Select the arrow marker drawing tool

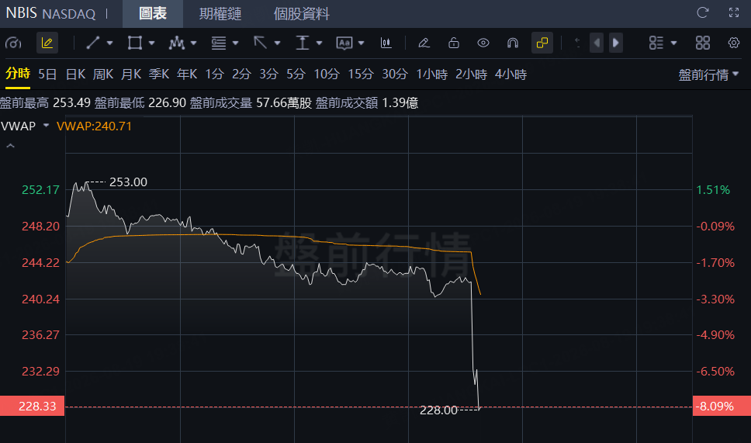point(261,43)
